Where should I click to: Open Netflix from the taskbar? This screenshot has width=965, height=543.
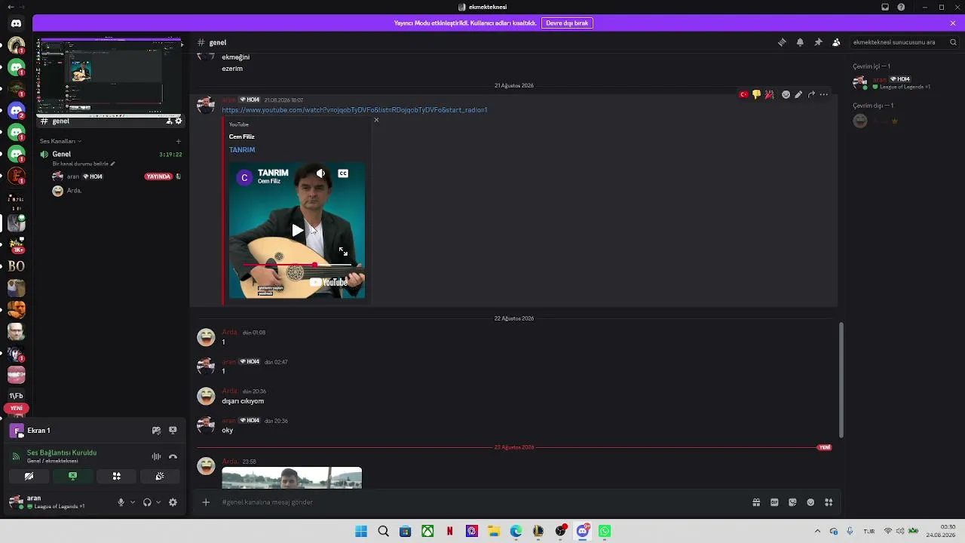tap(450, 531)
